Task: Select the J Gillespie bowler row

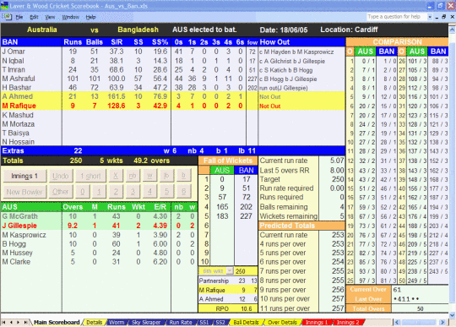Action: coord(99,226)
